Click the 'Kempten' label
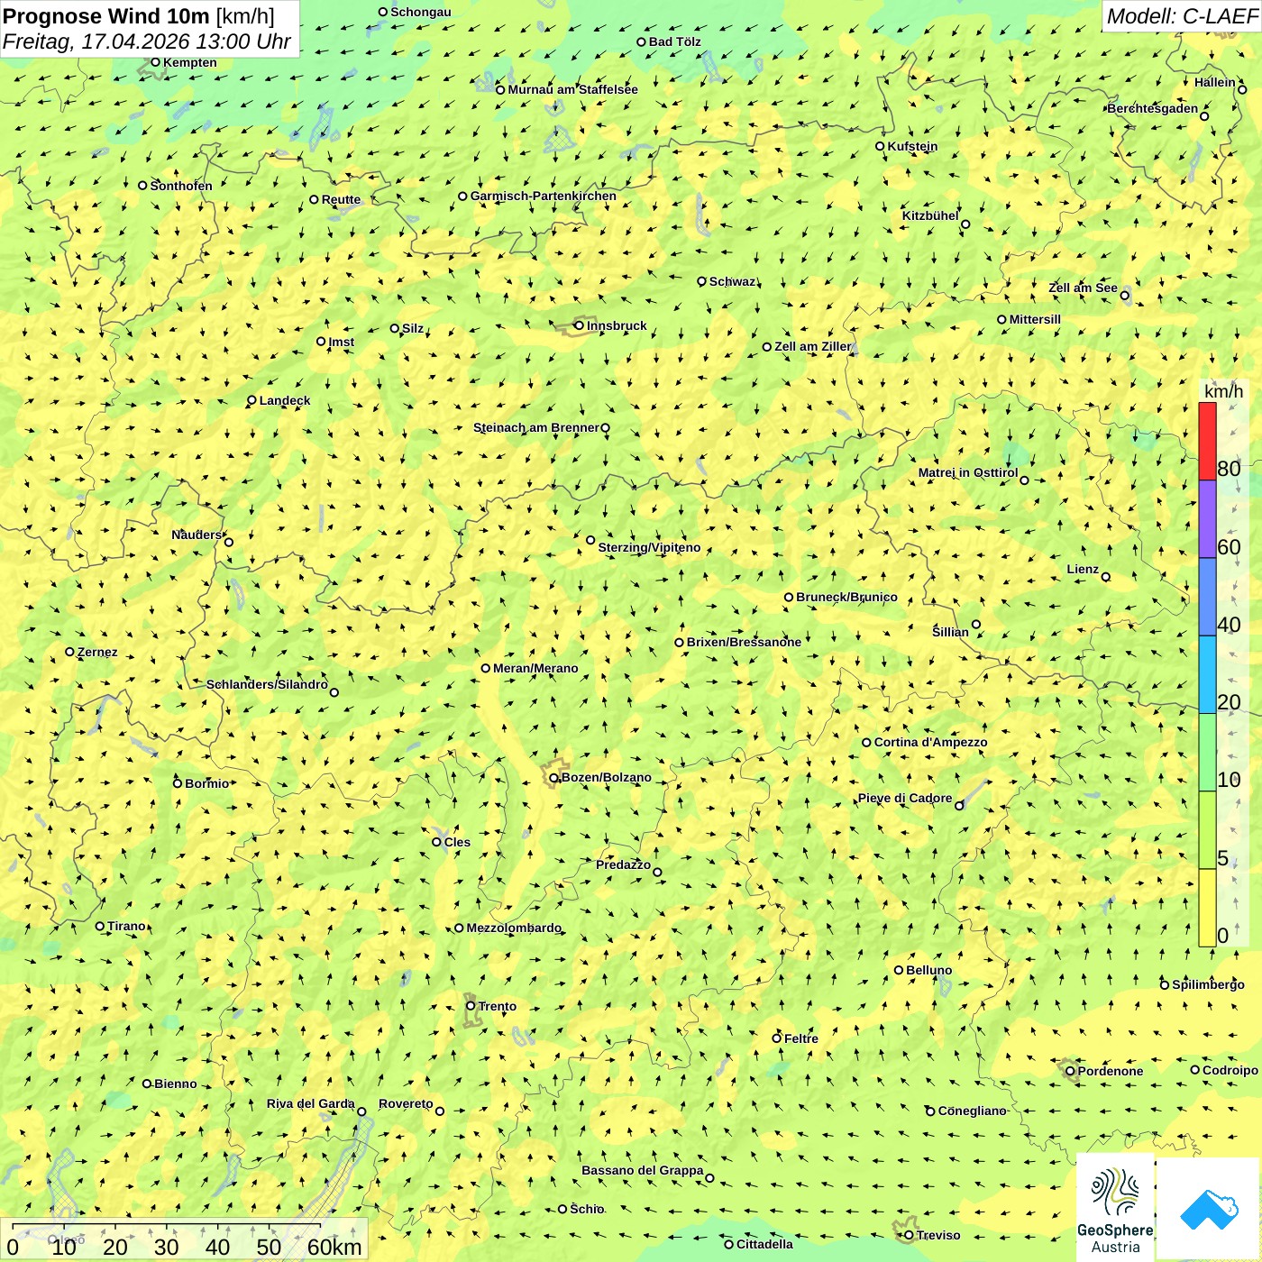The width and height of the screenshot is (1262, 1262). (x=189, y=62)
